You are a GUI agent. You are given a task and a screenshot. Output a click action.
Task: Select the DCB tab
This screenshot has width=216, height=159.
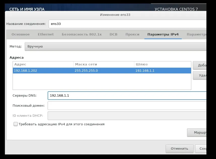point(113,34)
